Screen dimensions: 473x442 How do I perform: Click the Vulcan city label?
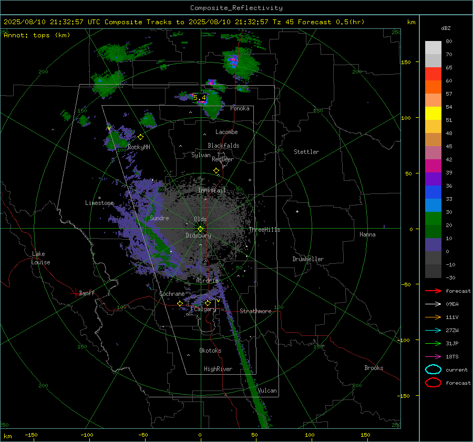pyautogui.click(x=267, y=390)
